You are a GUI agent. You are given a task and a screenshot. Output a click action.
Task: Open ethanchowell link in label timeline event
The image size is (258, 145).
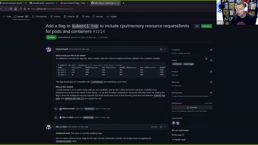click(68, 109)
